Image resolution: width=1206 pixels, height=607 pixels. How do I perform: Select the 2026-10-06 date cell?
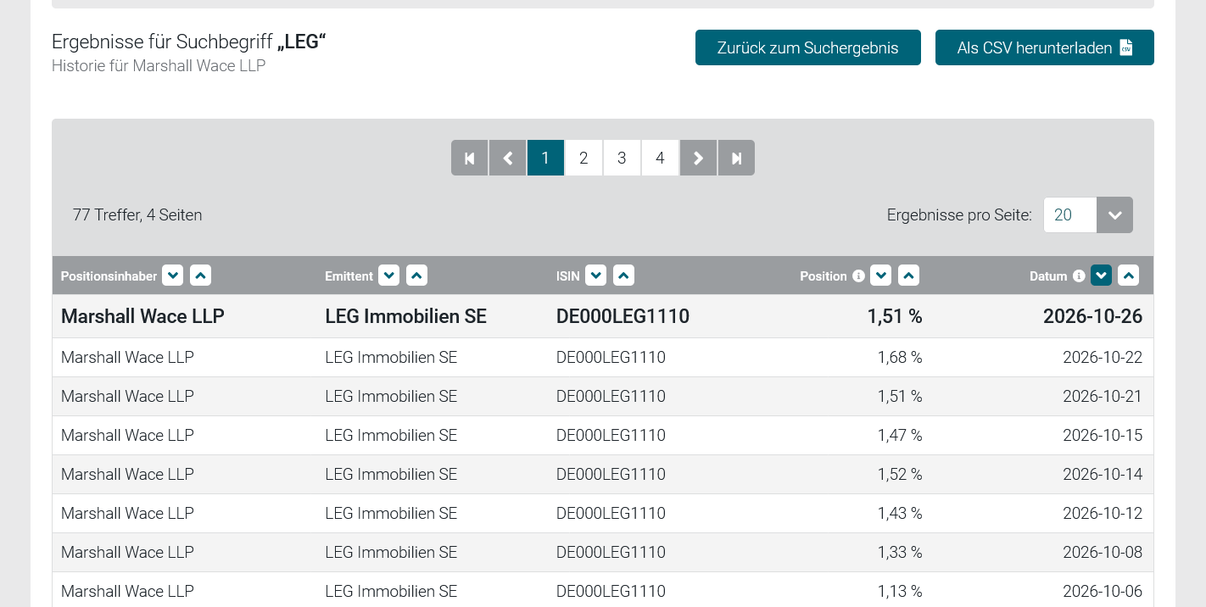tap(1103, 592)
